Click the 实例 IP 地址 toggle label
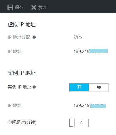The width and height of the screenshot is (116, 135). click(x=20, y=87)
